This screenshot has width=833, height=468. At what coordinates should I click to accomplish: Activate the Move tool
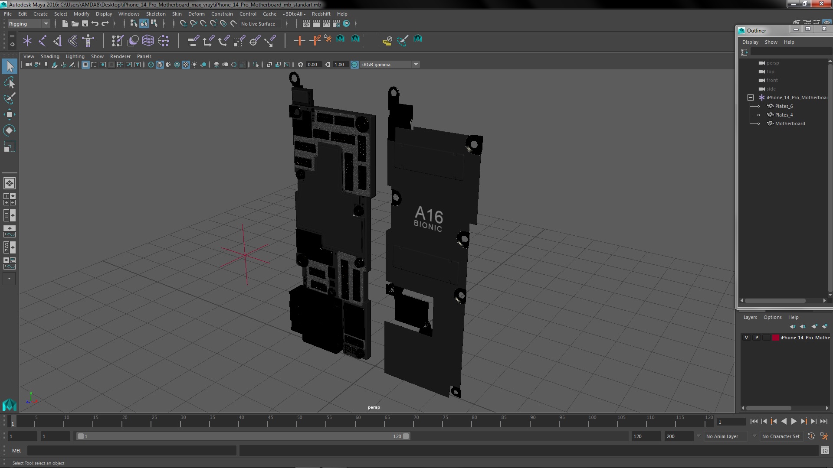tap(10, 114)
